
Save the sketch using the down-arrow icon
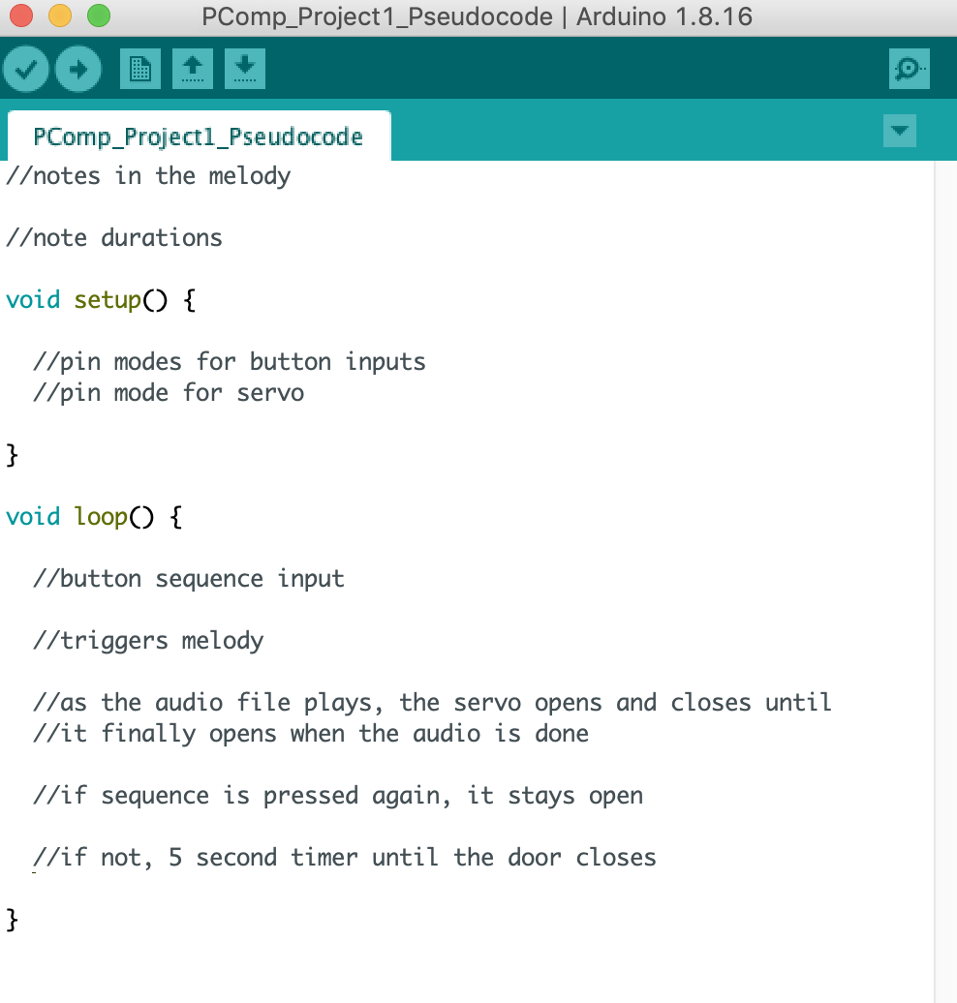(244, 69)
